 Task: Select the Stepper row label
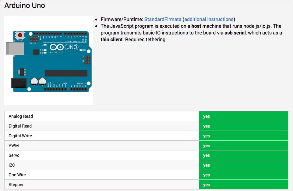(16, 185)
